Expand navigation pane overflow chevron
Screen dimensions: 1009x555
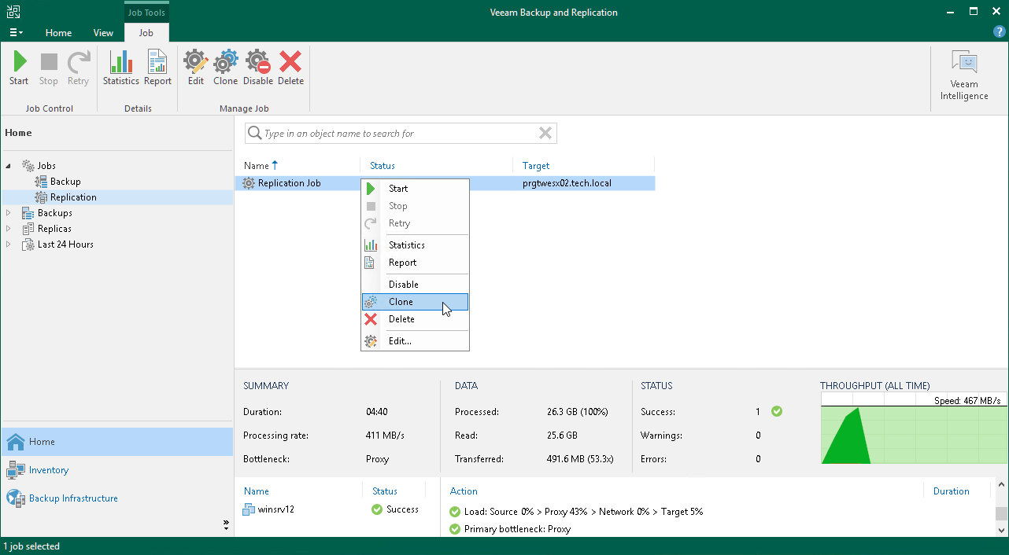click(x=227, y=524)
